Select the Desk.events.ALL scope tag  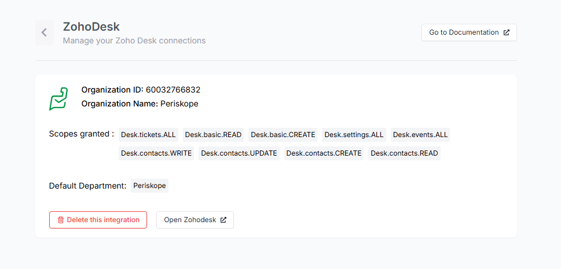pyautogui.click(x=420, y=135)
